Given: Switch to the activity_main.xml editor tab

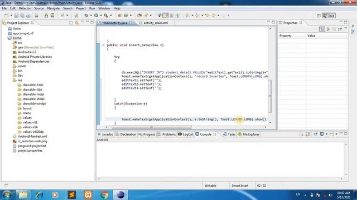Looking at the screenshot, I should click(156, 23).
